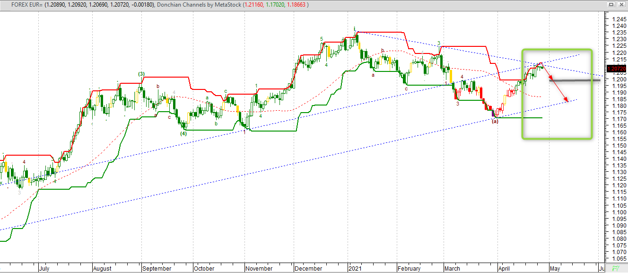Click the August label on the time axis
628x273 pixels.
(102, 268)
